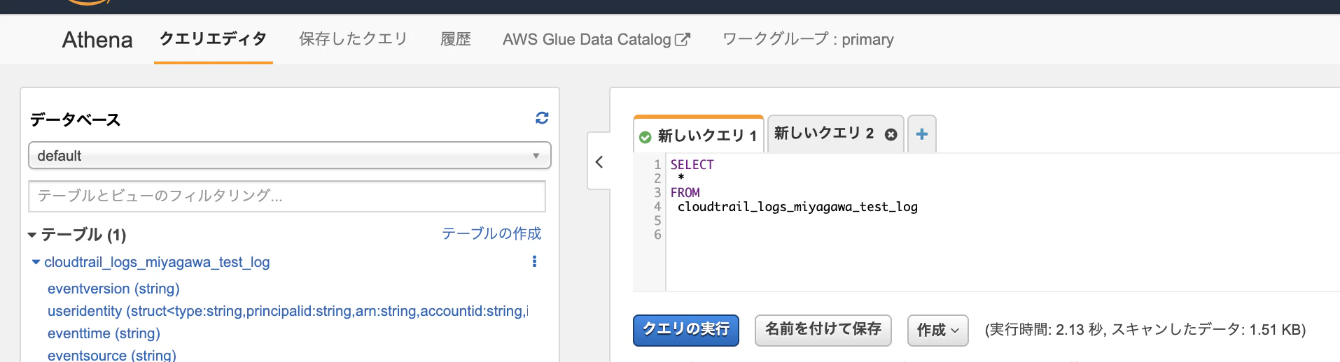Collapse the cloudtrail_logs_miyagawa_test_log columns list
Screen dimensions: 1340x362
click(36, 262)
